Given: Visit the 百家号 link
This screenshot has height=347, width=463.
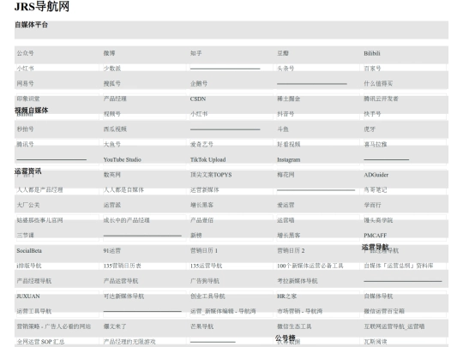Looking at the screenshot, I should click(372, 69).
